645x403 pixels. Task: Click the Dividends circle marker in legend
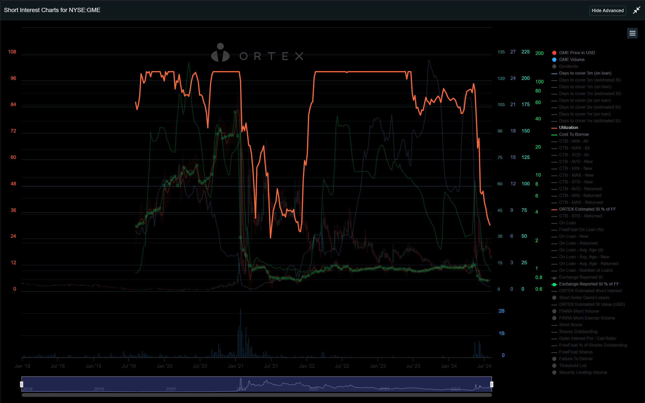(555, 66)
